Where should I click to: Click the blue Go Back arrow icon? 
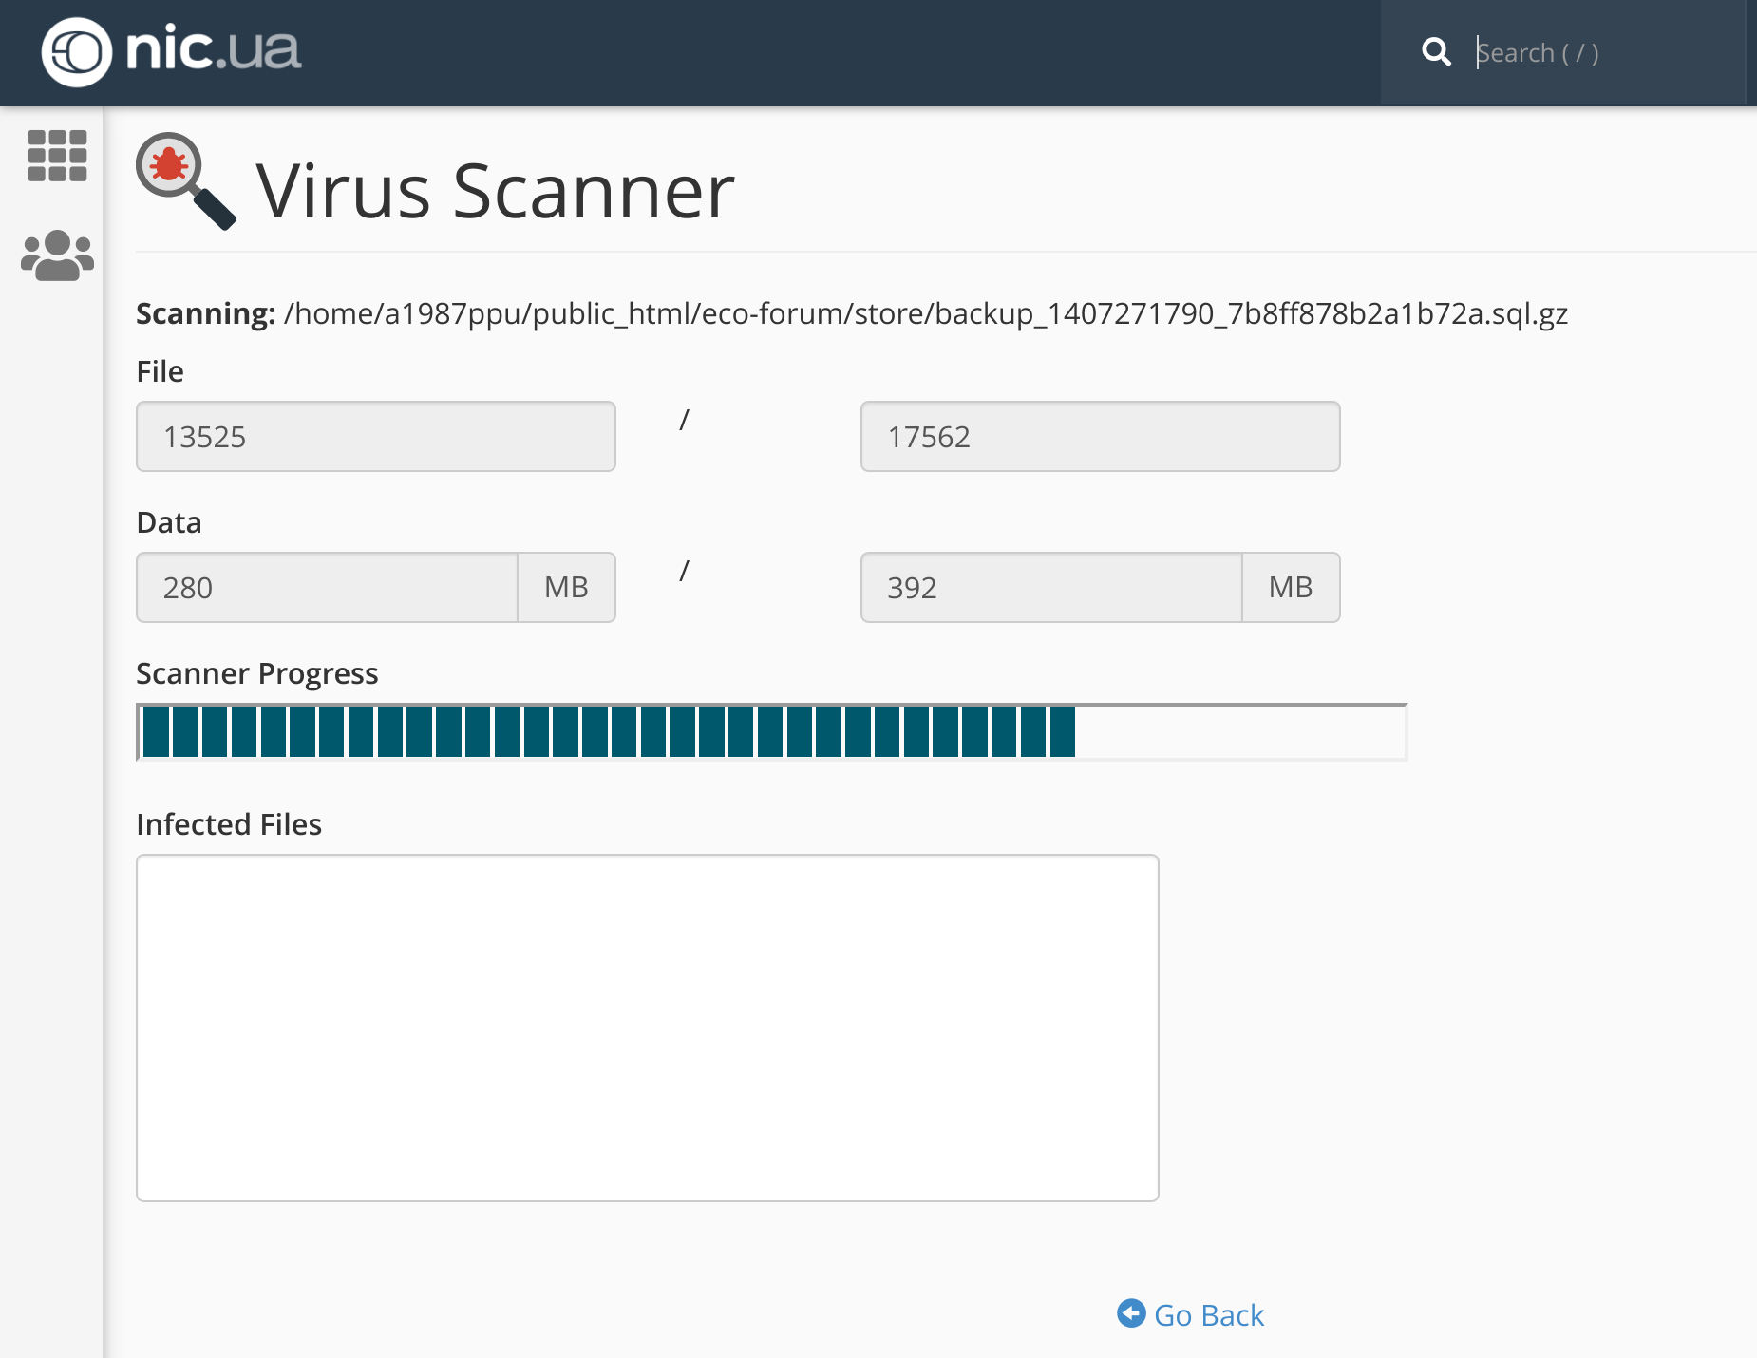(1131, 1313)
